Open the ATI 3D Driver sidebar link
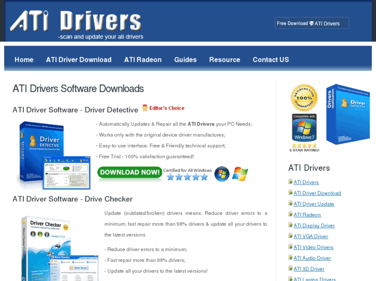Screen dimensions: 376x281 tap(309, 269)
